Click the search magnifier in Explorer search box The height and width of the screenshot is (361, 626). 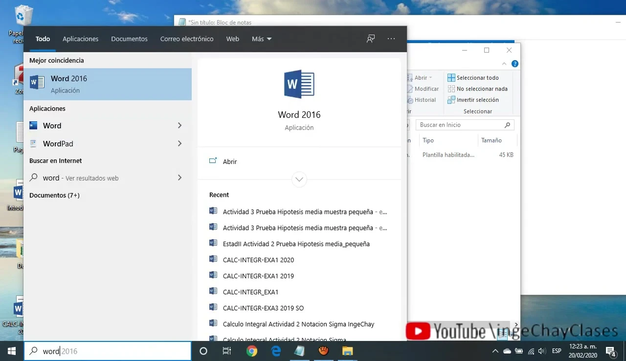pos(507,125)
